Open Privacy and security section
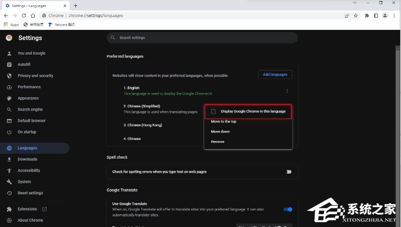 click(x=35, y=76)
